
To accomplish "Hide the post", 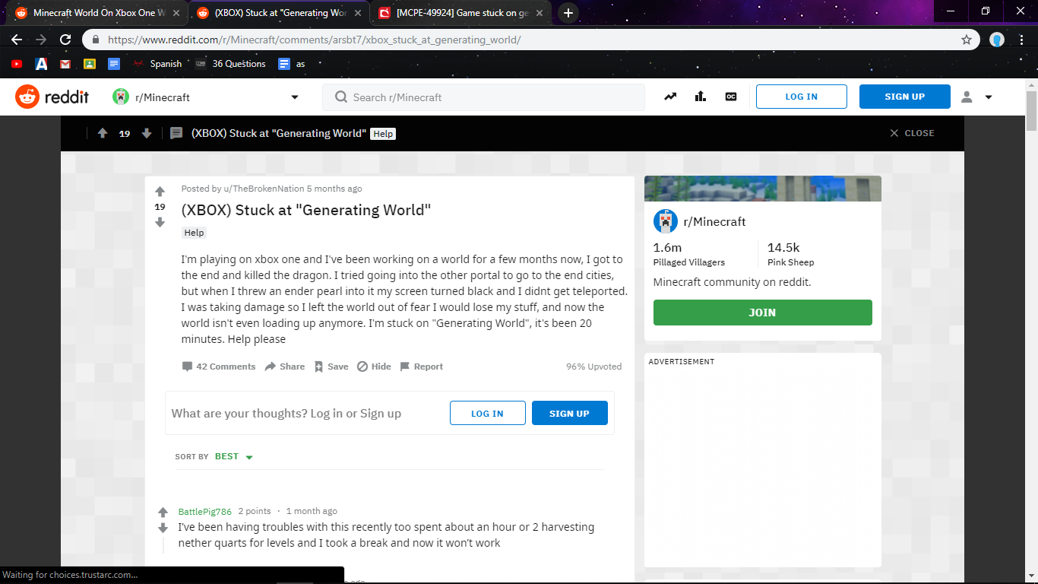I will click(374, 367).
